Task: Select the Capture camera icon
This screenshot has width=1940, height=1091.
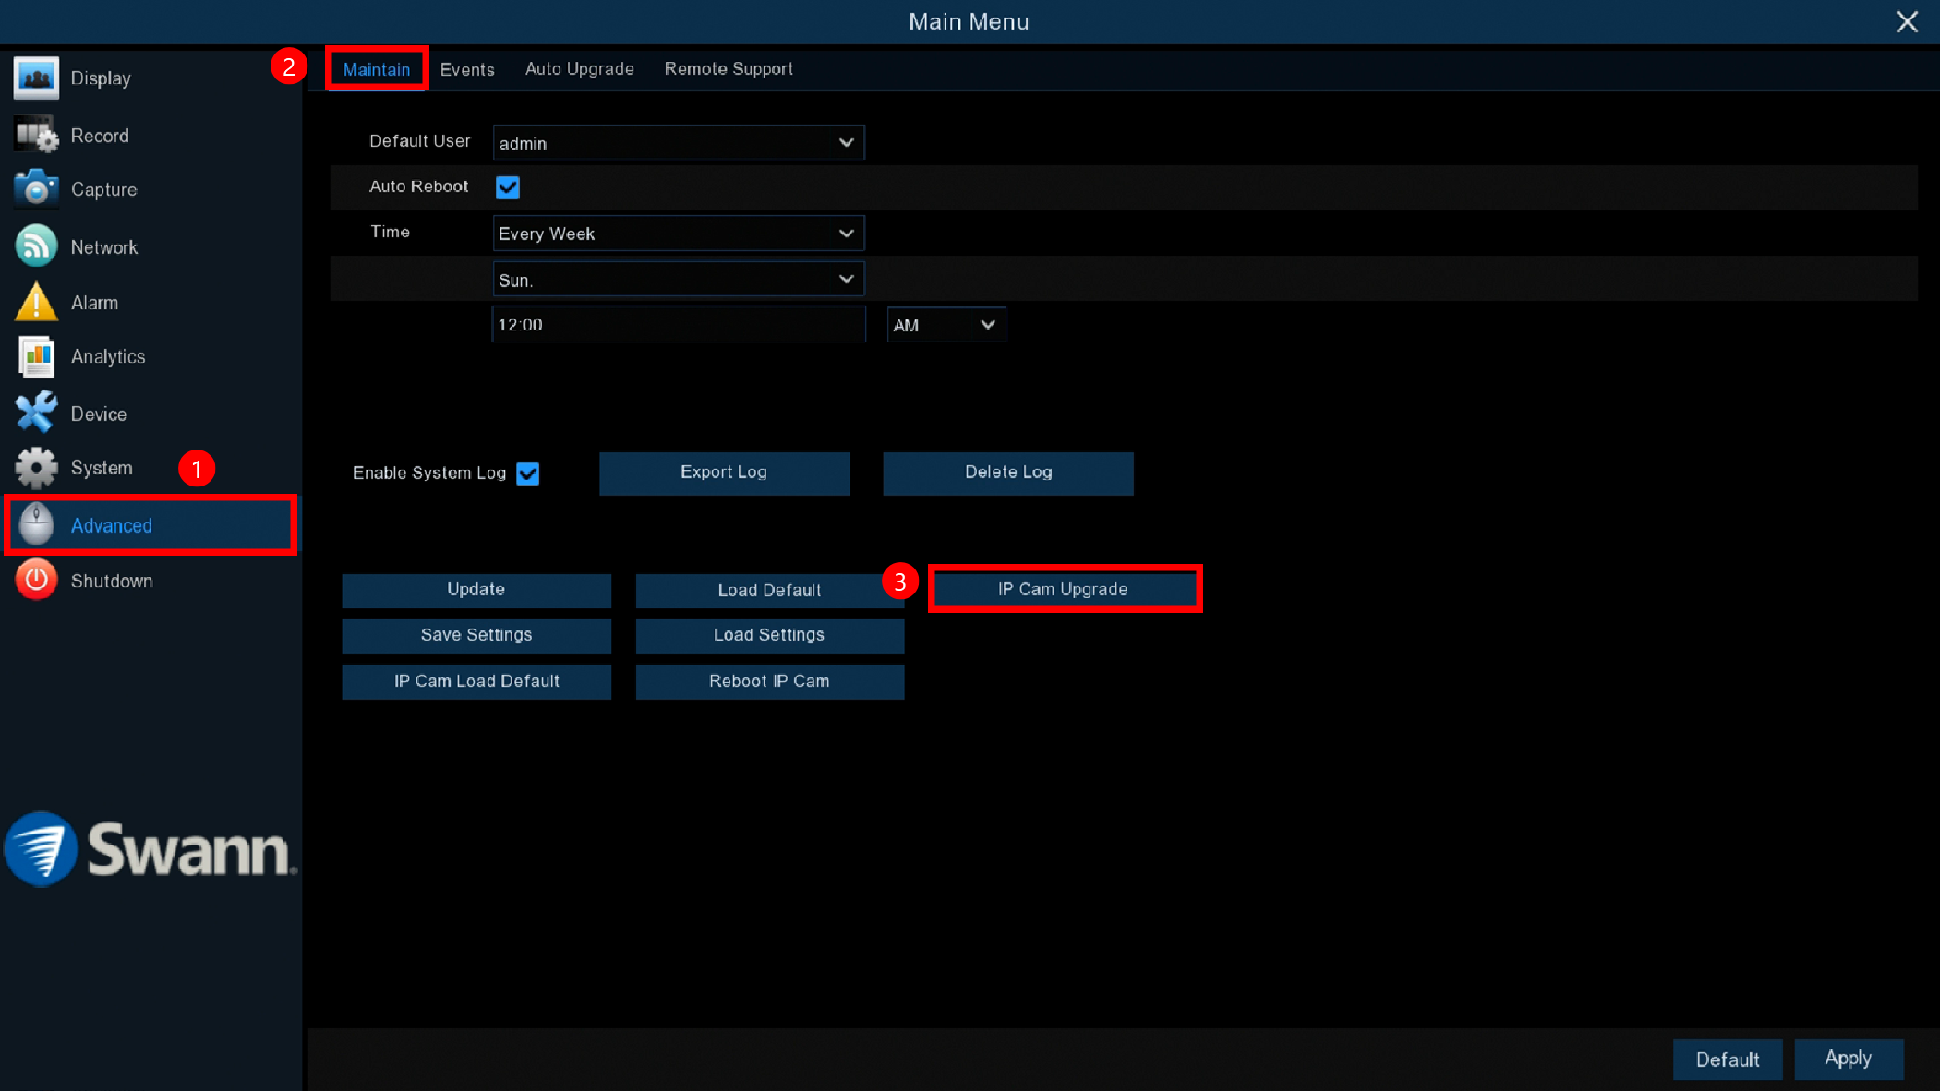Action: [36, 189]
